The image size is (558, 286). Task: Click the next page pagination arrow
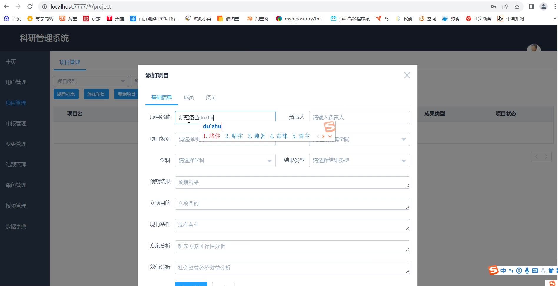coord(546,157)
